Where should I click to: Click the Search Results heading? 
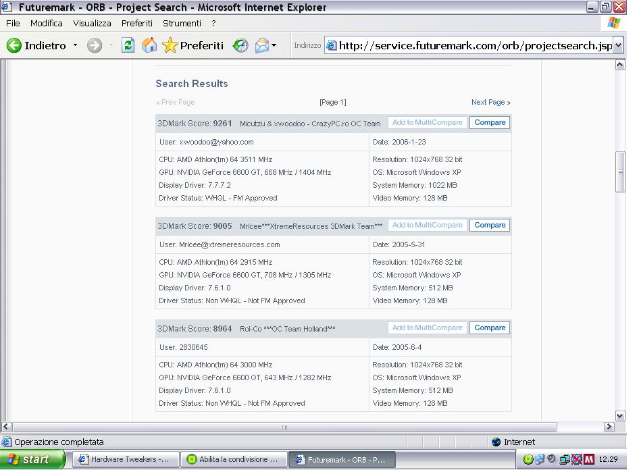tap(192, 84)
